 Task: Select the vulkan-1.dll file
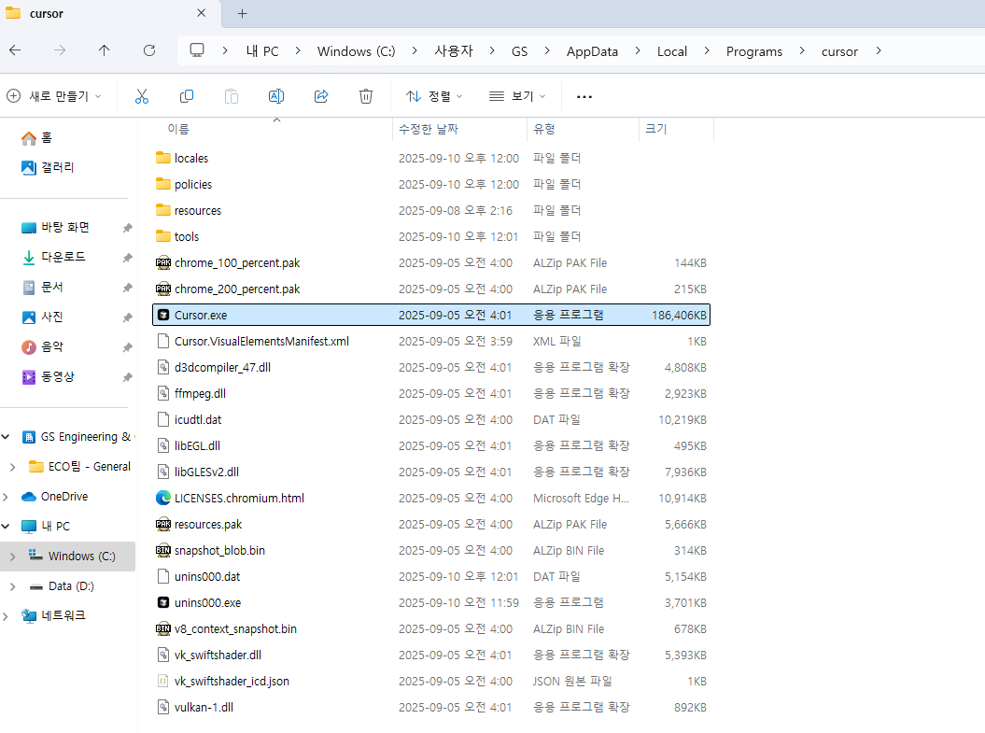(431, 707)
